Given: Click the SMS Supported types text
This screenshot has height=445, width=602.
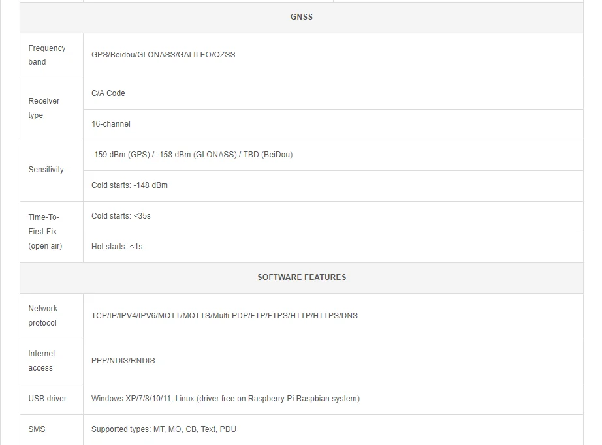Looking at the screenshot, I should (164, 429).
